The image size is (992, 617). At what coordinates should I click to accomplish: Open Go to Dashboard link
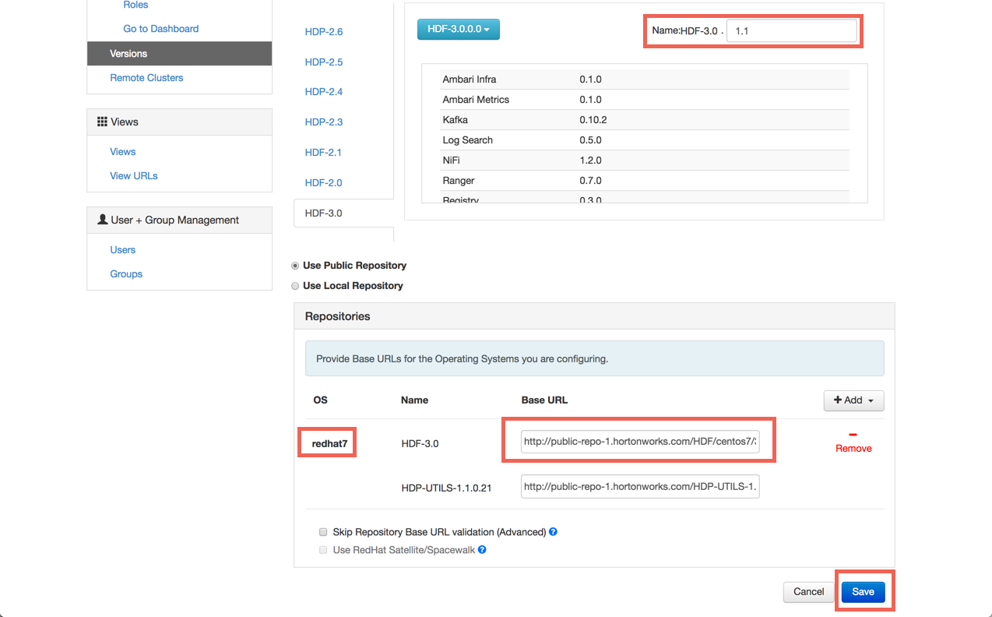coord(160,28)
